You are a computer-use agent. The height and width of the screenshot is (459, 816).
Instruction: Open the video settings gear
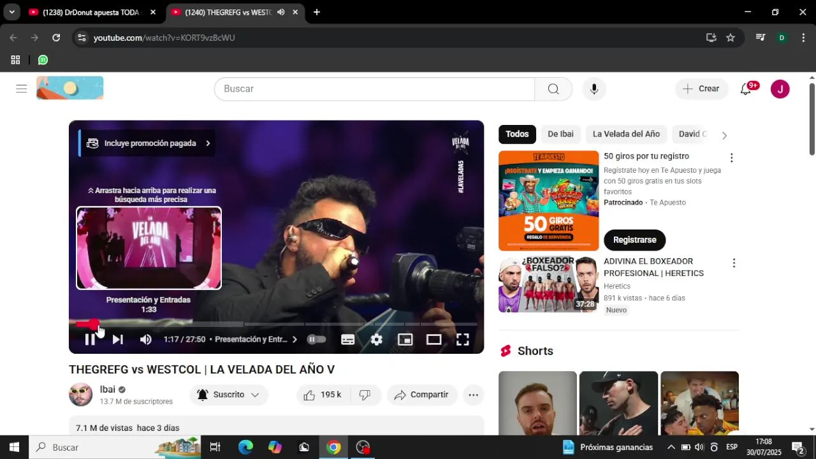[377, 340]
